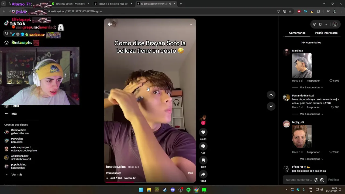The width and height of the screenshot is (345, 194).
Task: Open Discord from the taskbar
Action: click(172, 190)
